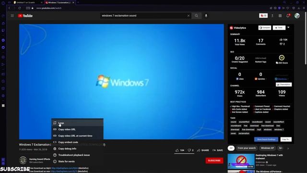This screenshot has height=173, width=307.
Task: Go back in browser history
Action: pos(9,8)
